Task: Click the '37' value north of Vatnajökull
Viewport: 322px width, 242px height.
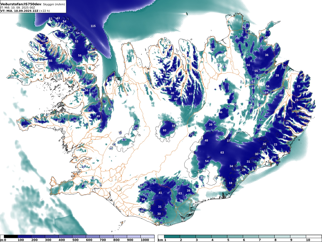Action: (x=228, y=141)
